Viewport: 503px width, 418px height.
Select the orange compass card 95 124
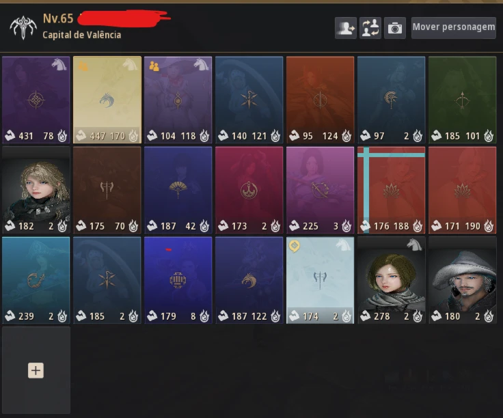pyautogui.click(x=320, y=100)
